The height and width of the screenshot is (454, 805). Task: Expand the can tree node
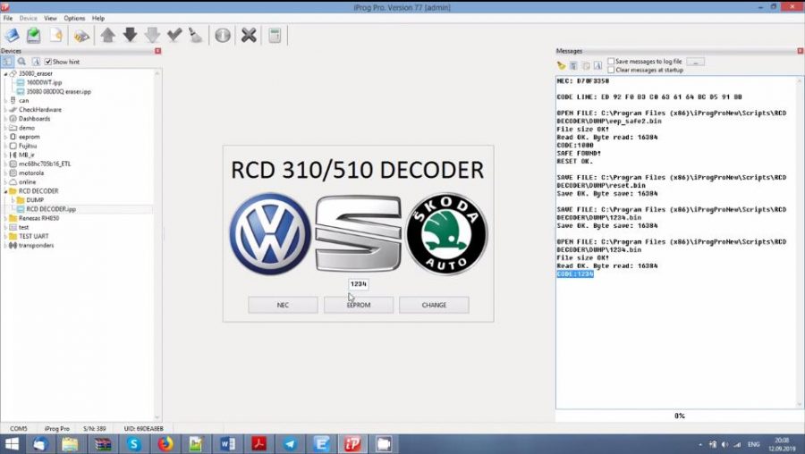point(5,101)
